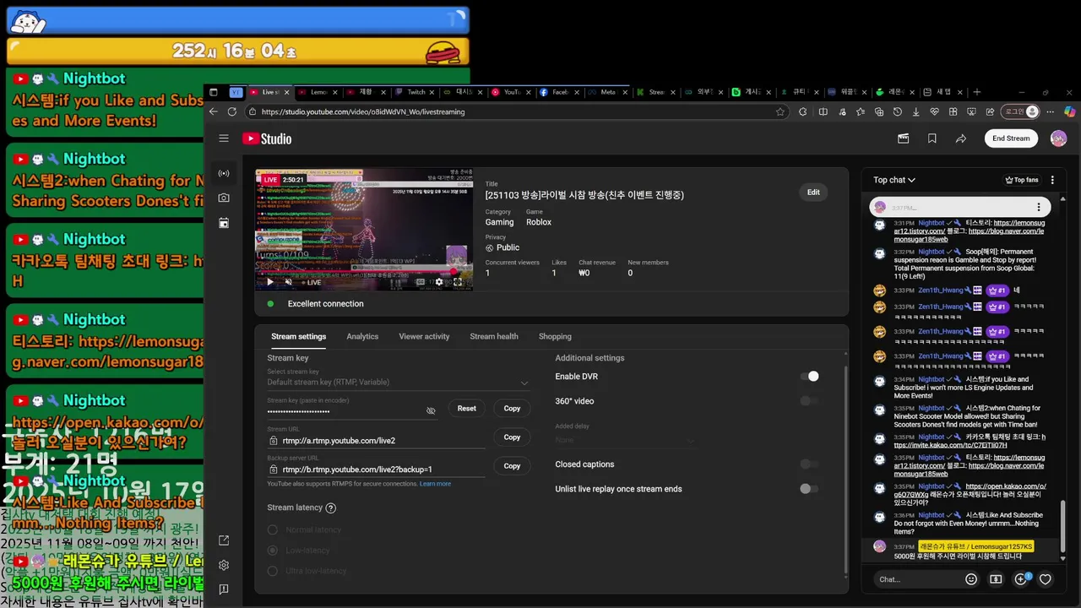Screen dimensions: 1081x608
Task: Open the Added delay dropdown
Action: tap(625, 440)
